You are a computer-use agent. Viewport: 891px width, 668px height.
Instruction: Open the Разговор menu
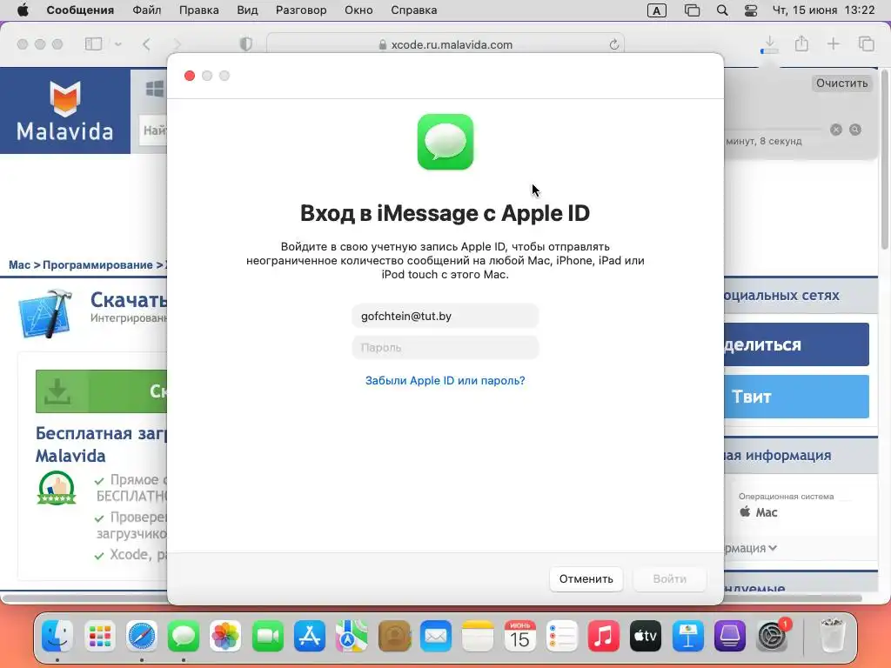tap(301, 10)
